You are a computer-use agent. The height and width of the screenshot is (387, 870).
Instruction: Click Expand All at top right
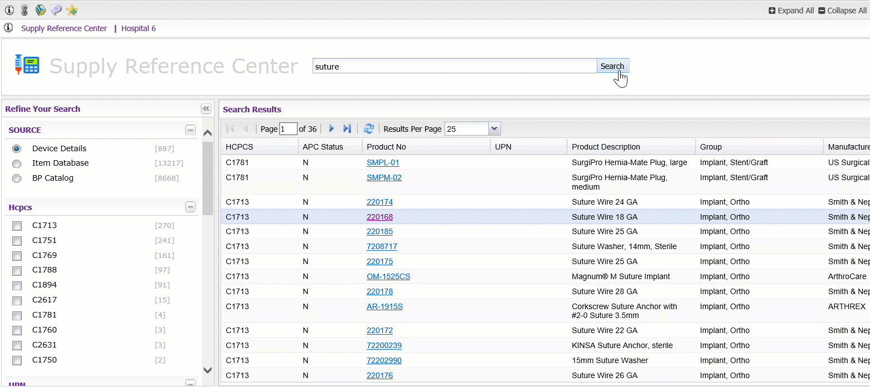[x=791, y=11]
